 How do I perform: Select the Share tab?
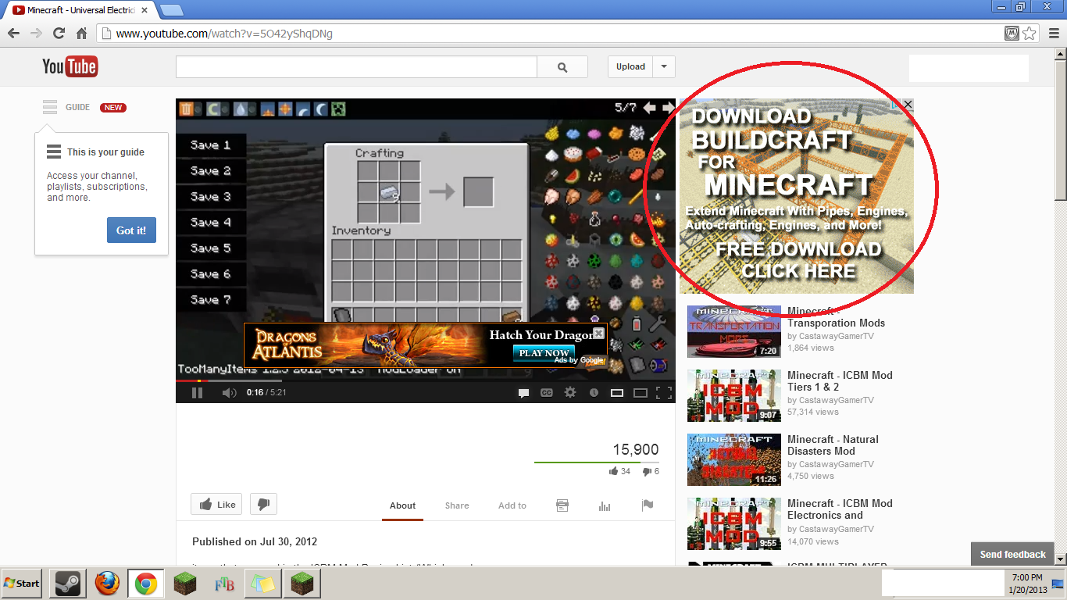(457, 505)
